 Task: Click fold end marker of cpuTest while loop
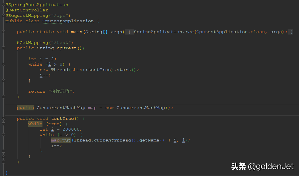click(x=3, y=81)
